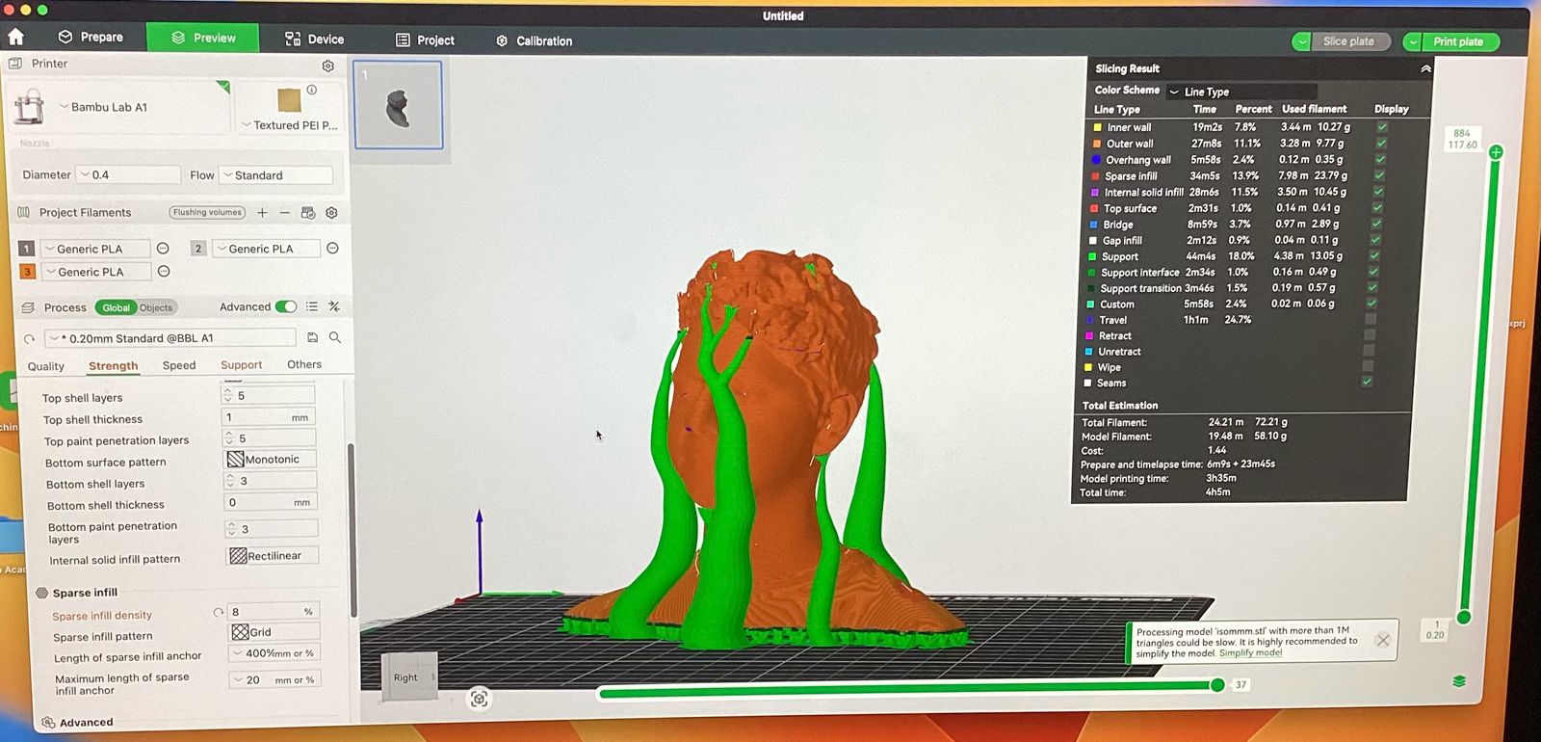1541x742 pixels.
Task: Edit filament 1 preset options
Action: coord(163,249)
